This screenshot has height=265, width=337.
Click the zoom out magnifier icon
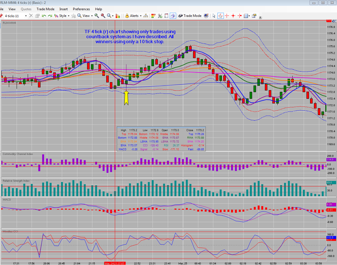pyautogui.click(x=103, y=16)
